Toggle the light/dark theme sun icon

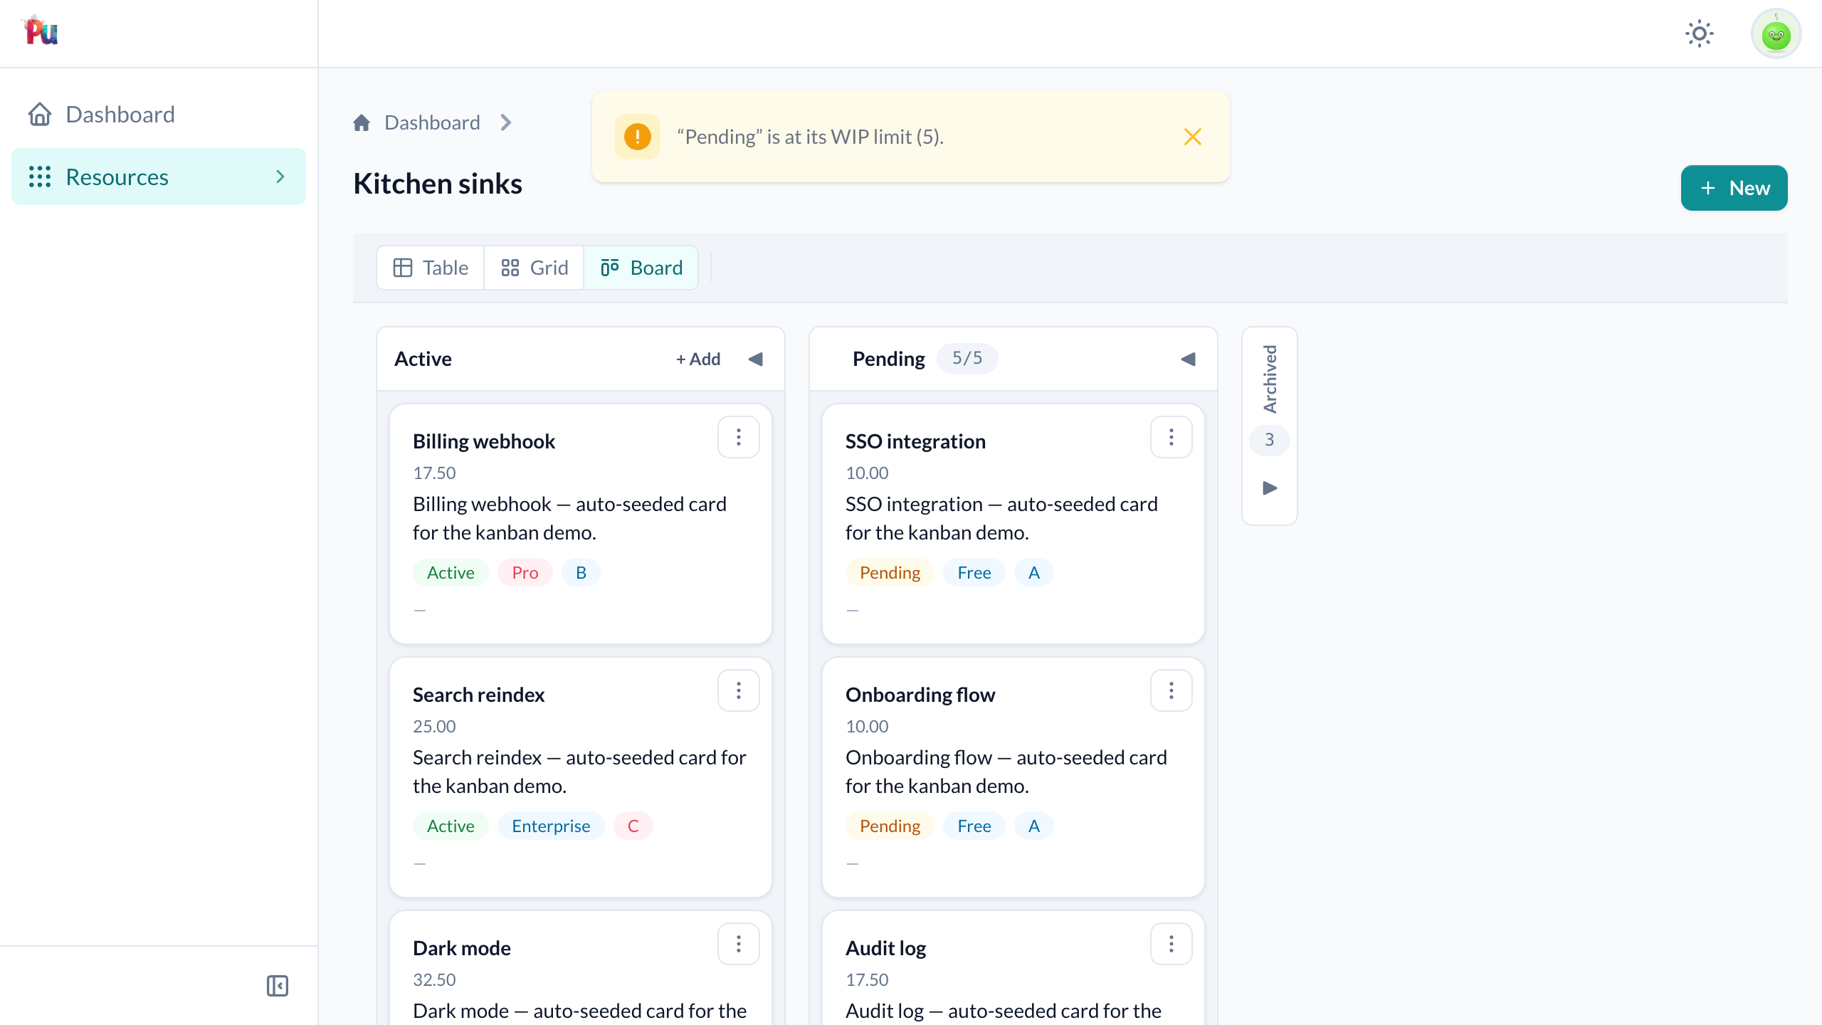(x=1699, y=33)
